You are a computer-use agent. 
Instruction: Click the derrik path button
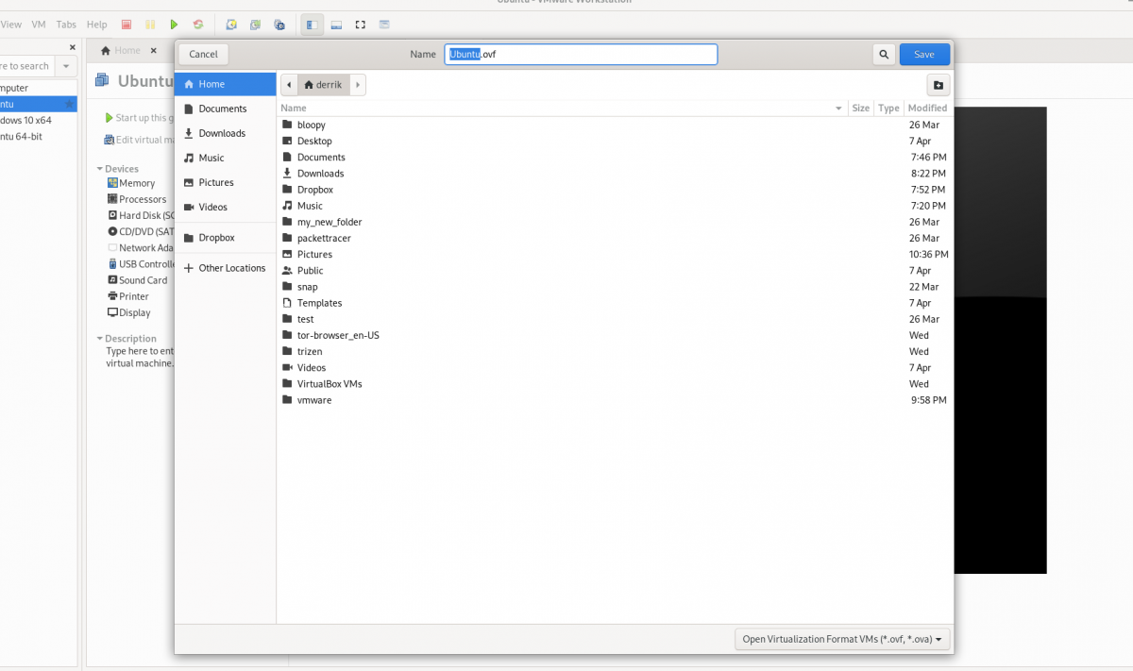tap(324, 85)
